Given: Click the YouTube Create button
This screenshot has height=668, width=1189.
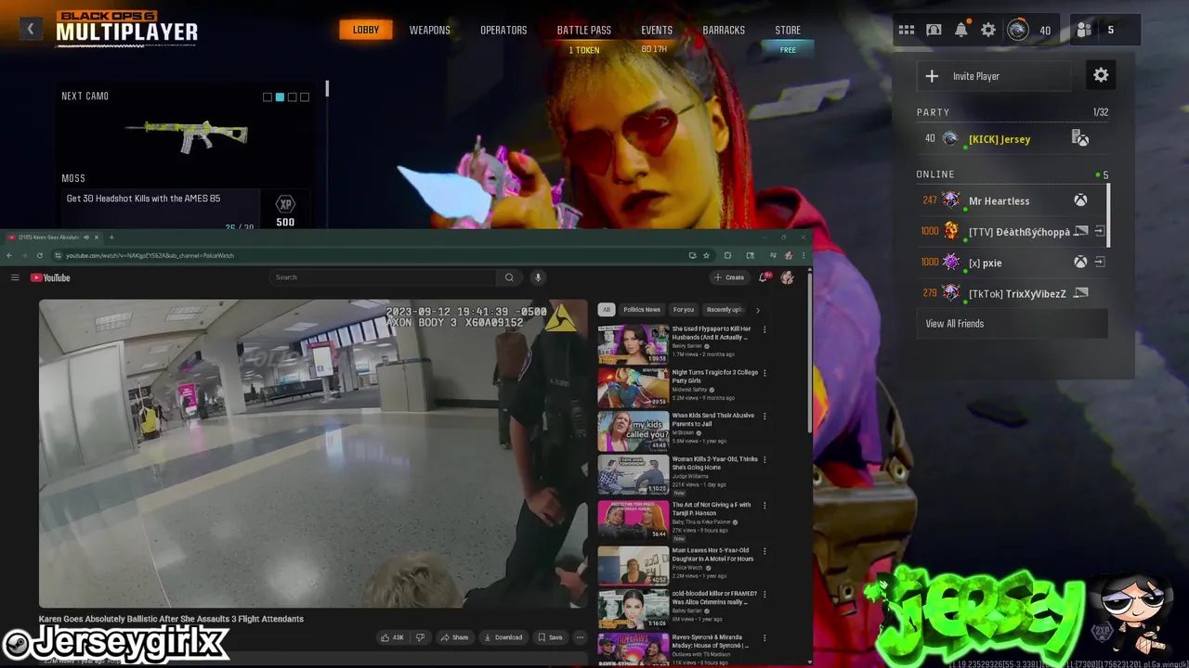Looking at the screenshot, I should [729, 277].
